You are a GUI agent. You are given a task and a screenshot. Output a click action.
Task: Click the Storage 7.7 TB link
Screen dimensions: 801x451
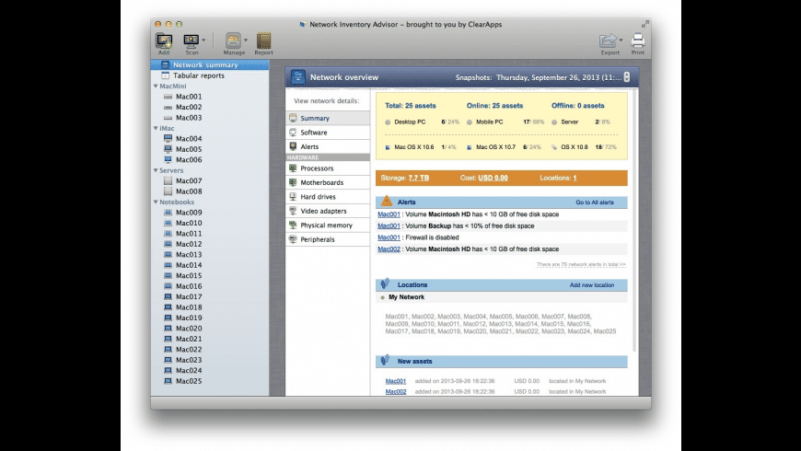pos(419,178)
